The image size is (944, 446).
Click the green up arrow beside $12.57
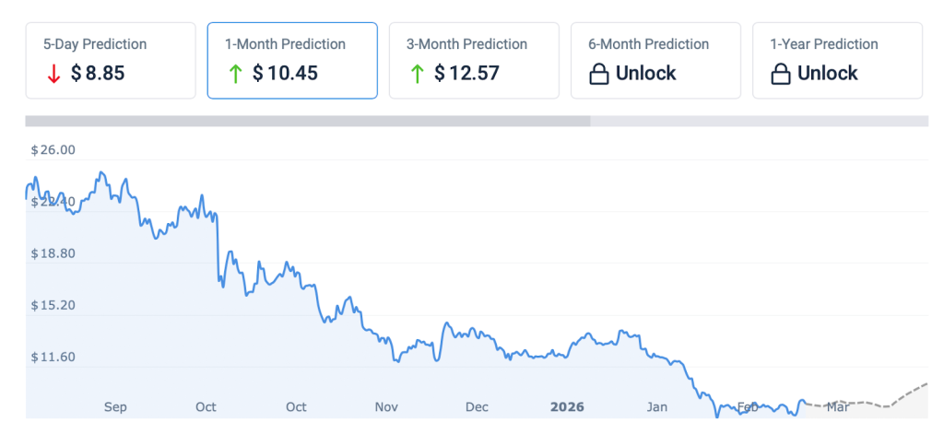click(x=417, y=74)
